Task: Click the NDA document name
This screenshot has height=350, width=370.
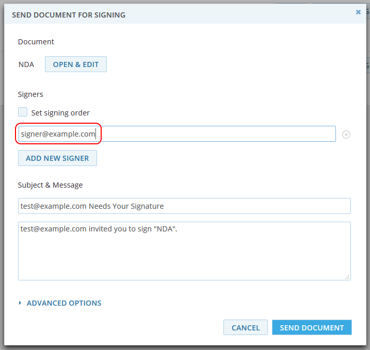Action: 26,64
